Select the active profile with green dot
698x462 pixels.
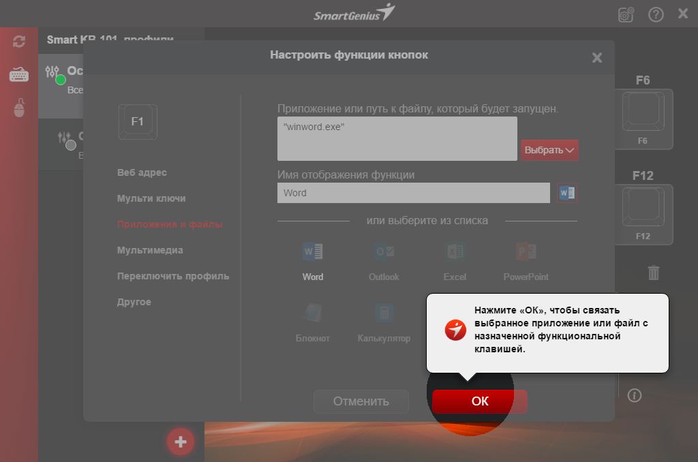61,86
